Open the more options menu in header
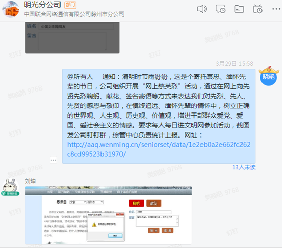The height and width of the screenshot is (248, 282). [x=276, y=9]
